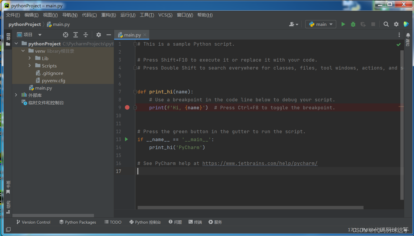
Task: Open project panel options gear
Action: click(99, 35)
